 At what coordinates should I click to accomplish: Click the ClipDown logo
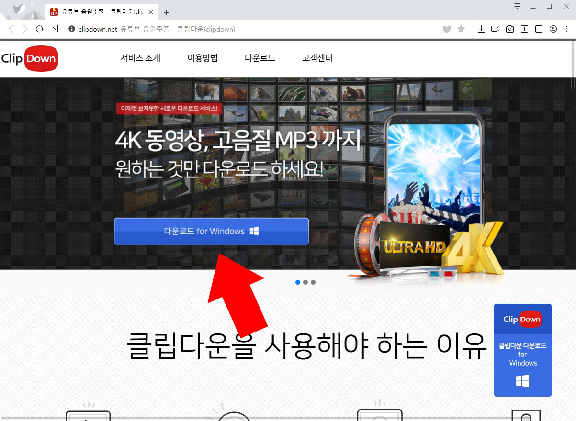coord(30,58)
